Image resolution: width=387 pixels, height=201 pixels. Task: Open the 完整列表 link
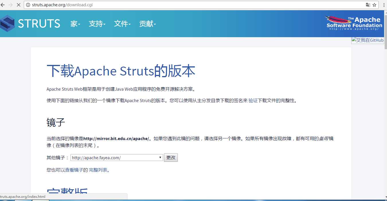(98, 170)
